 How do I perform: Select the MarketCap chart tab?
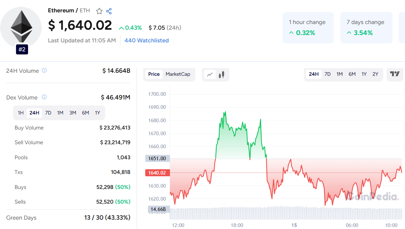tap(178, 74)
